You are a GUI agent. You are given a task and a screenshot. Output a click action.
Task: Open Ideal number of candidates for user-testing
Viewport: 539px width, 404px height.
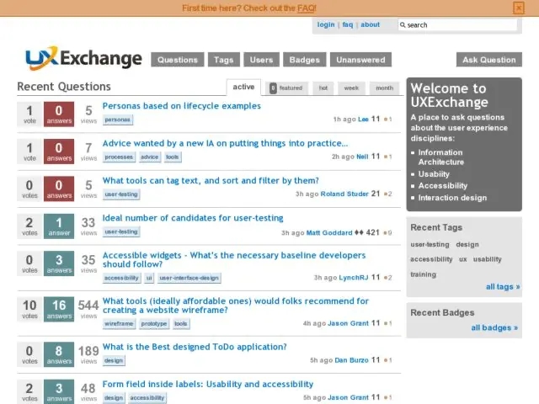[x=193, y=218]
